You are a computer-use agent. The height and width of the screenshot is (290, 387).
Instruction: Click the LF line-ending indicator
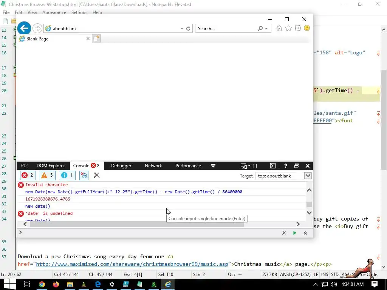[x=316, y=274]
